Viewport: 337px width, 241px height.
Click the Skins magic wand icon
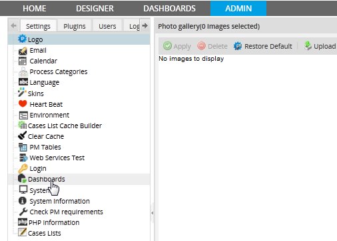coord(22,92)
